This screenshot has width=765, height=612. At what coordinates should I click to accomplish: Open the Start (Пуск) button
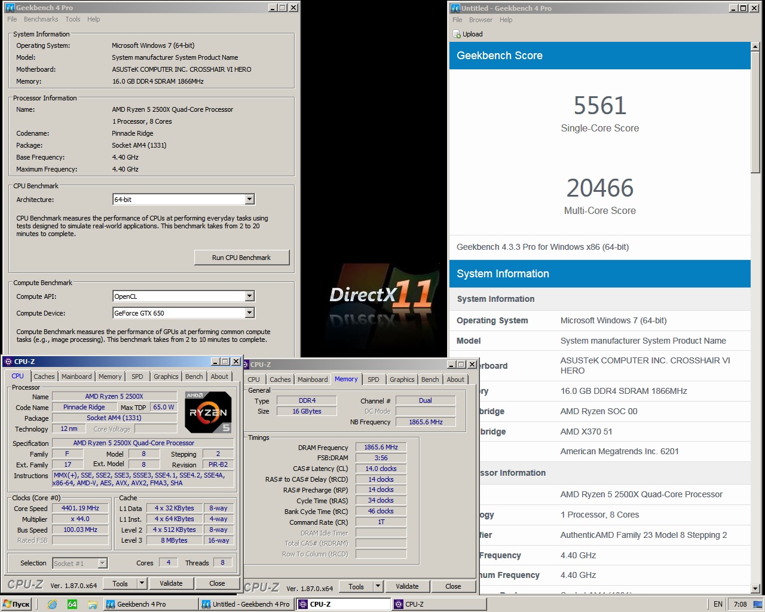pyautogui.click(x=16, y=604)
